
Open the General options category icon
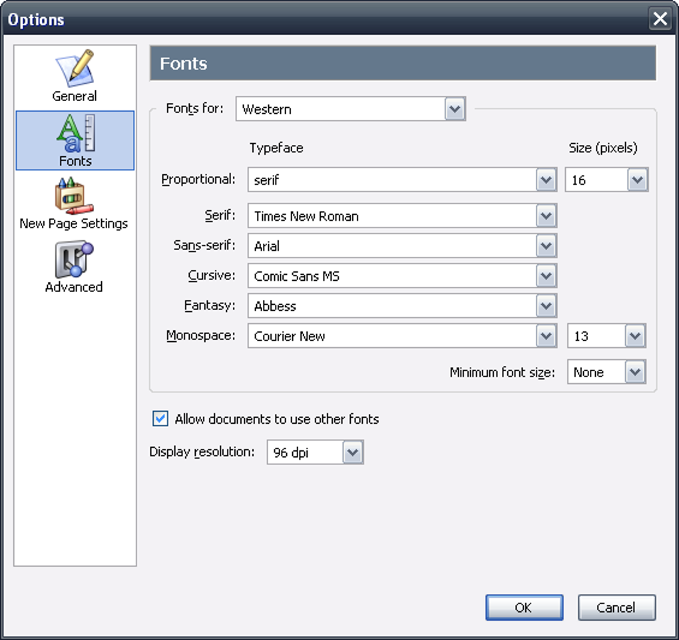point(75,76)
